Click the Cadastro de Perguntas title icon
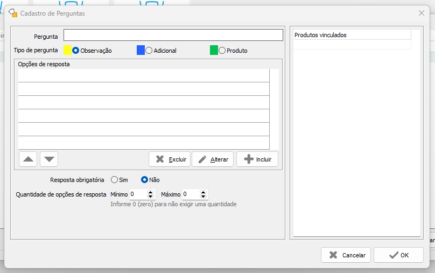Image resolution: width=435 pixels, height=273 pixels. click(12, 13)
